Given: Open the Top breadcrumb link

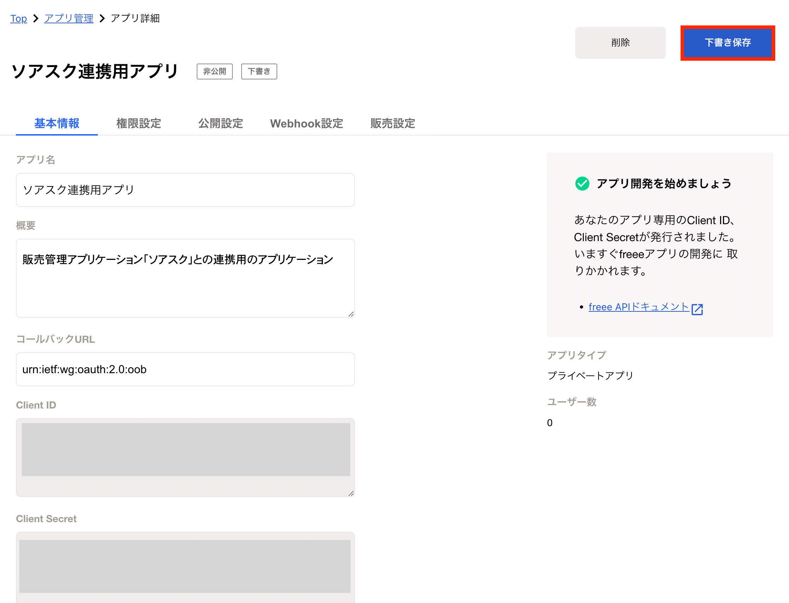Looking at the screenshot, I should point(18,18).
